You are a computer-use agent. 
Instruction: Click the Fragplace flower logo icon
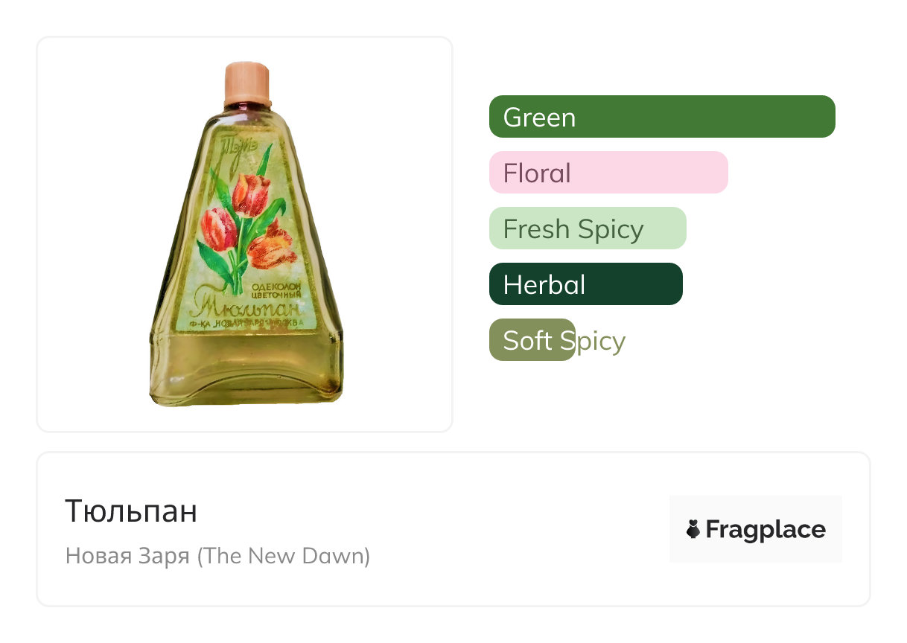[693, 529]
